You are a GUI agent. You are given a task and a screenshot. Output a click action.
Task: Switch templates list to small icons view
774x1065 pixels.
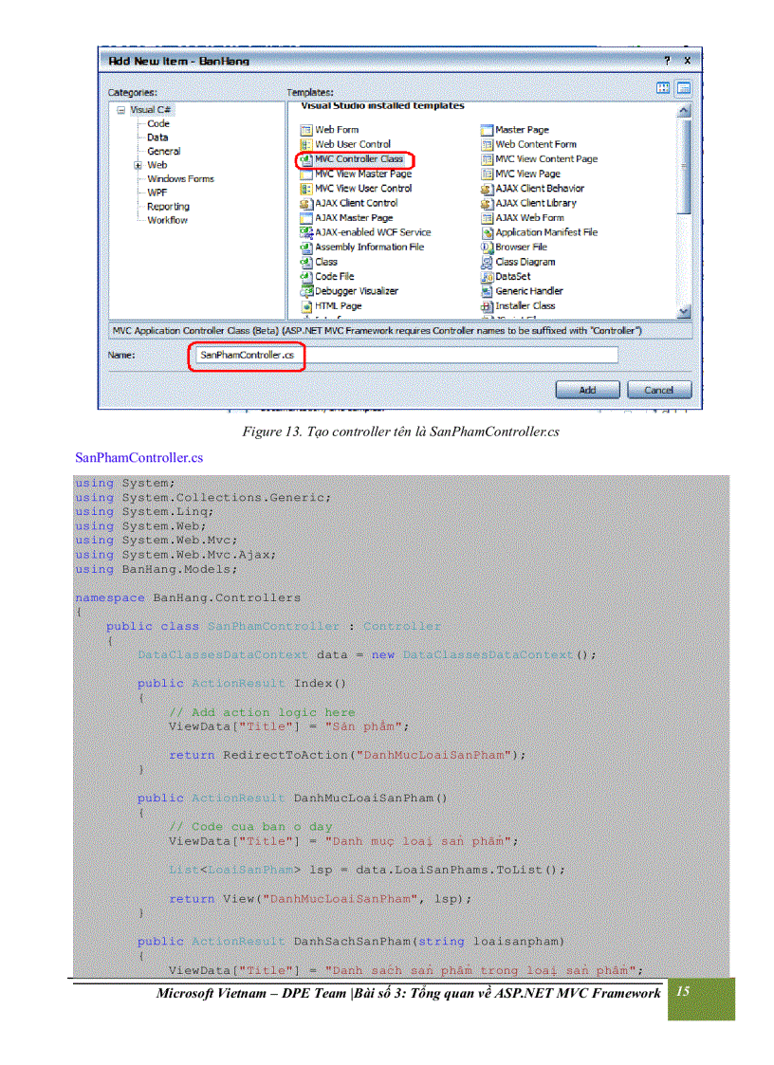[x=683, y=87]
